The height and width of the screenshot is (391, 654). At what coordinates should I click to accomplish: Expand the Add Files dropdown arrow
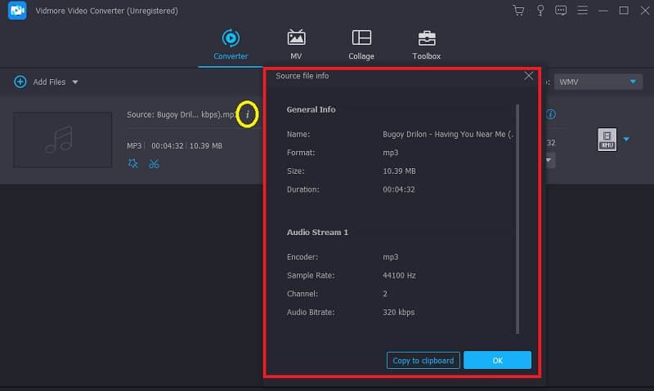(75, 82)
